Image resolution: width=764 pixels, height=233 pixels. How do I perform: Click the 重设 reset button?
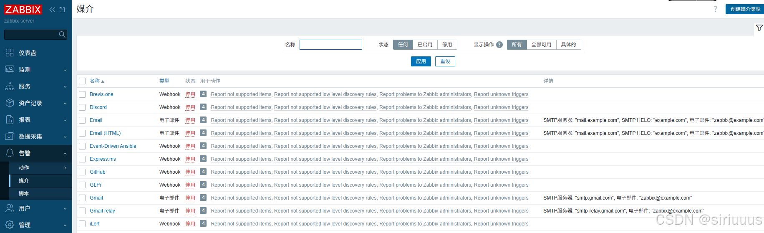445,61
